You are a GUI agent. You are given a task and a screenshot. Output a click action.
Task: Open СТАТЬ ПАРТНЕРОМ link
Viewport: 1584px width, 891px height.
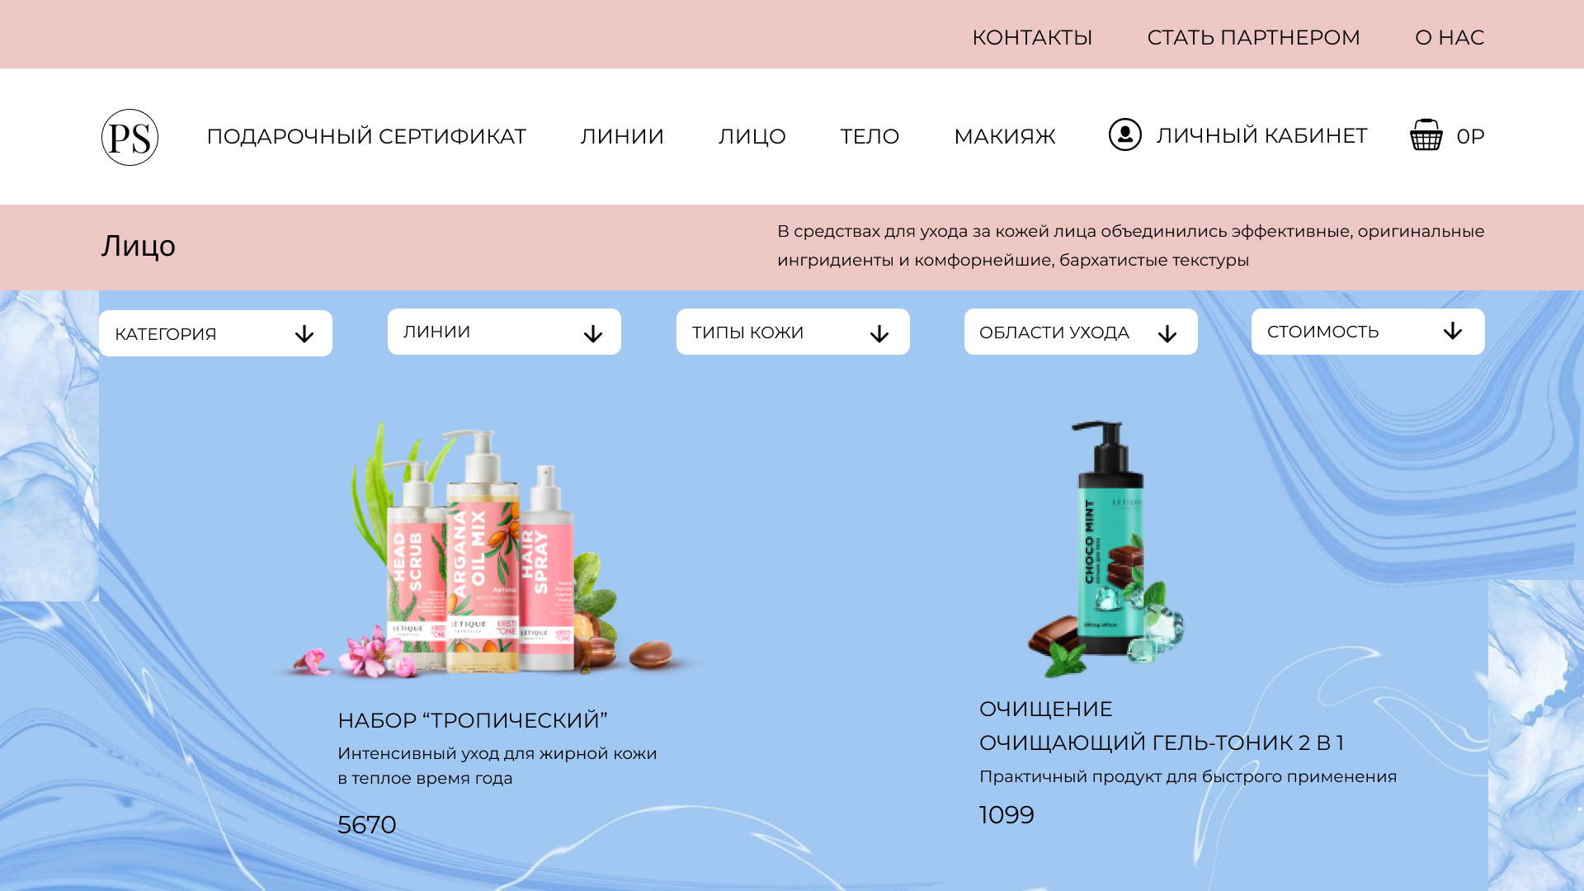pos(1253,37)
